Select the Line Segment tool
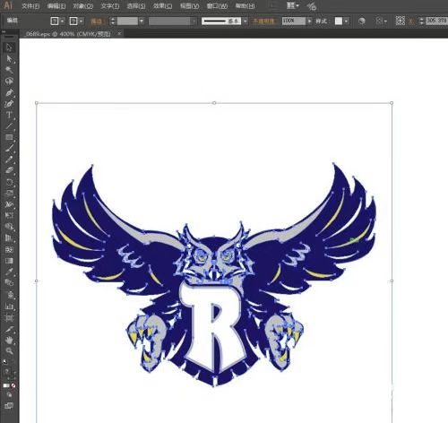The width and height of the screenshot is (448, 423). coord(9,126)
